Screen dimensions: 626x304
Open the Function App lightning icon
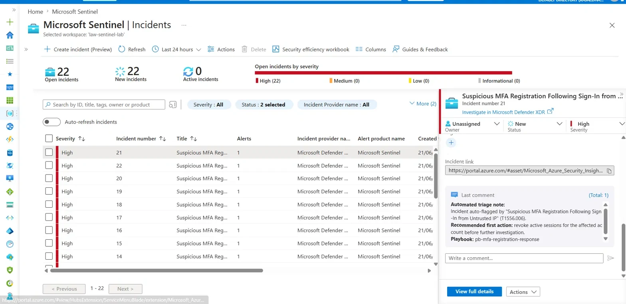coord(10,139)
